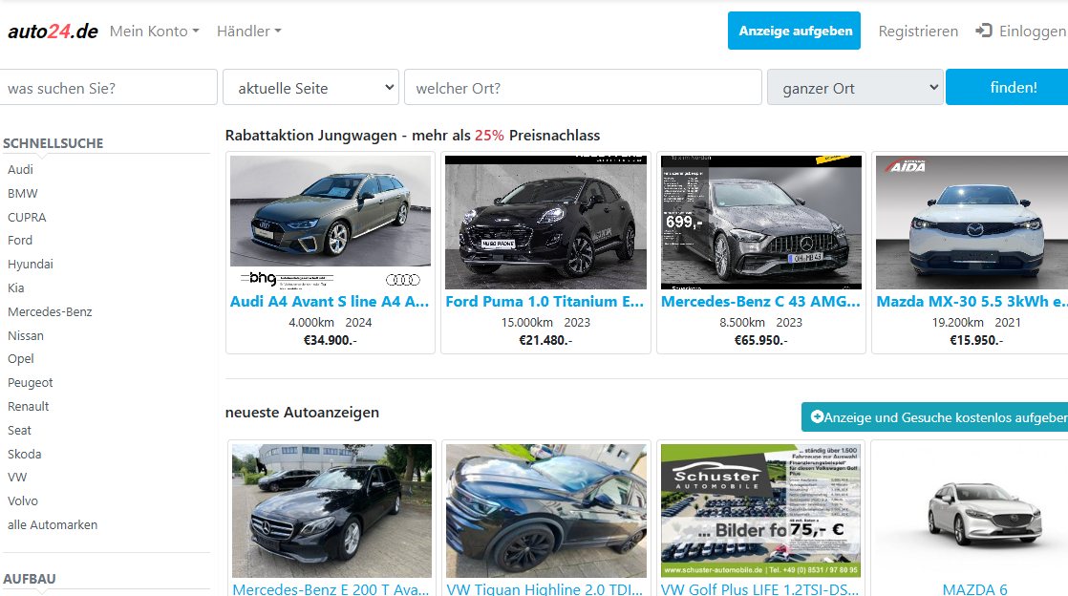Viewport: 1068px width, 596px height.
Task: Click the 'neueste Autoanzeigen' heading
Action: pos(302,413)
